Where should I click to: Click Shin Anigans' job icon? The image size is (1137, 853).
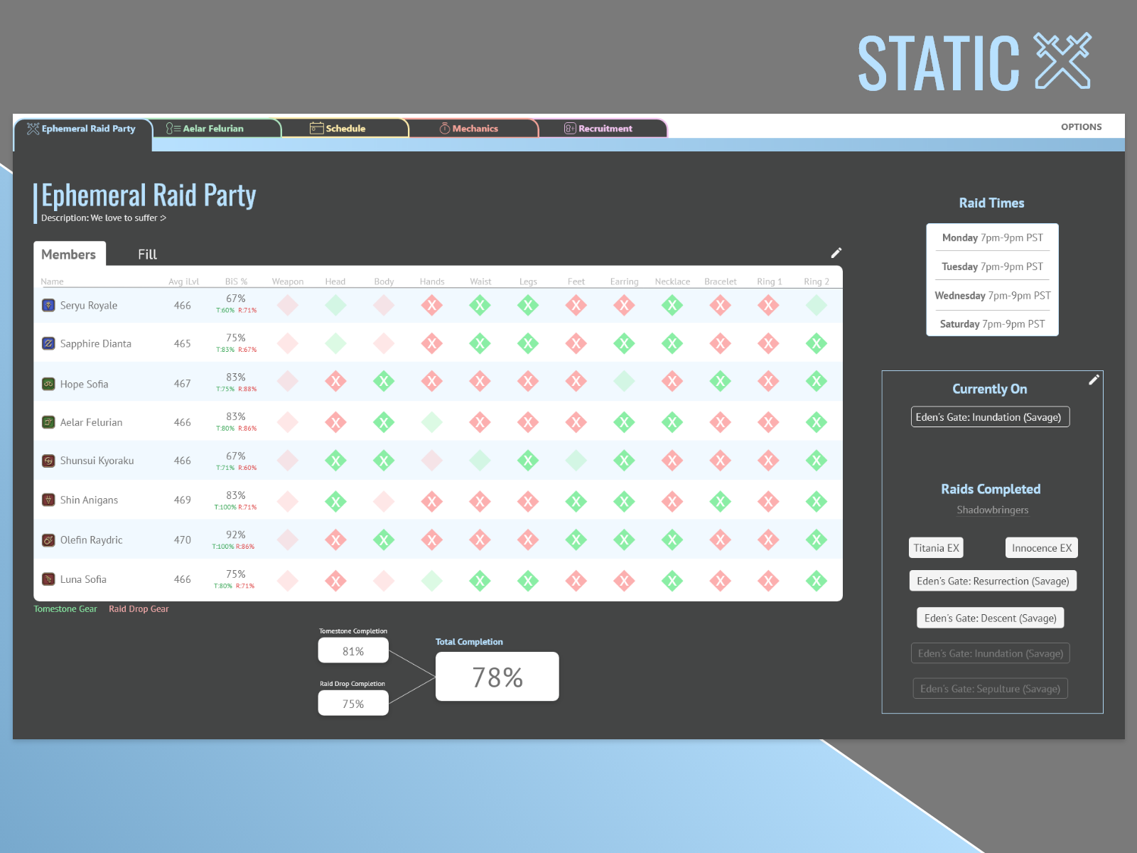point(48,500)
